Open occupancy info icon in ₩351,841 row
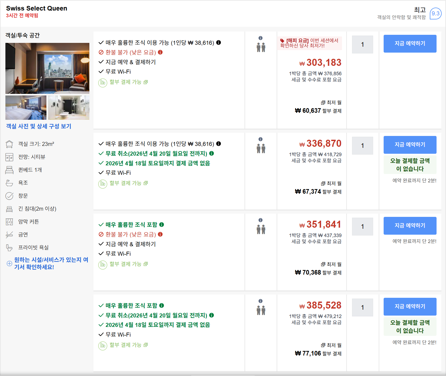 pyautogui.click(x=261, y=220)
